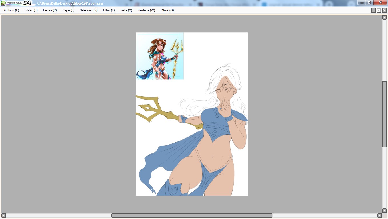Click the horizontal scrollbar thumb
Screen dimensions: 388x219
192,215
